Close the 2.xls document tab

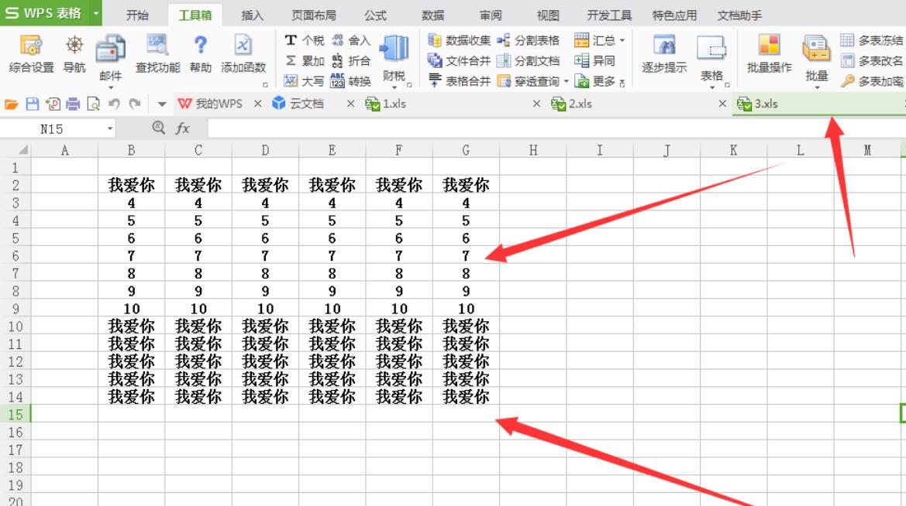[722, 104]
